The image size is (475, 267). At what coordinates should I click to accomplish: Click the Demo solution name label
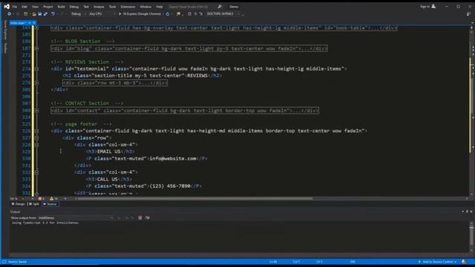[x=234, y=7]
